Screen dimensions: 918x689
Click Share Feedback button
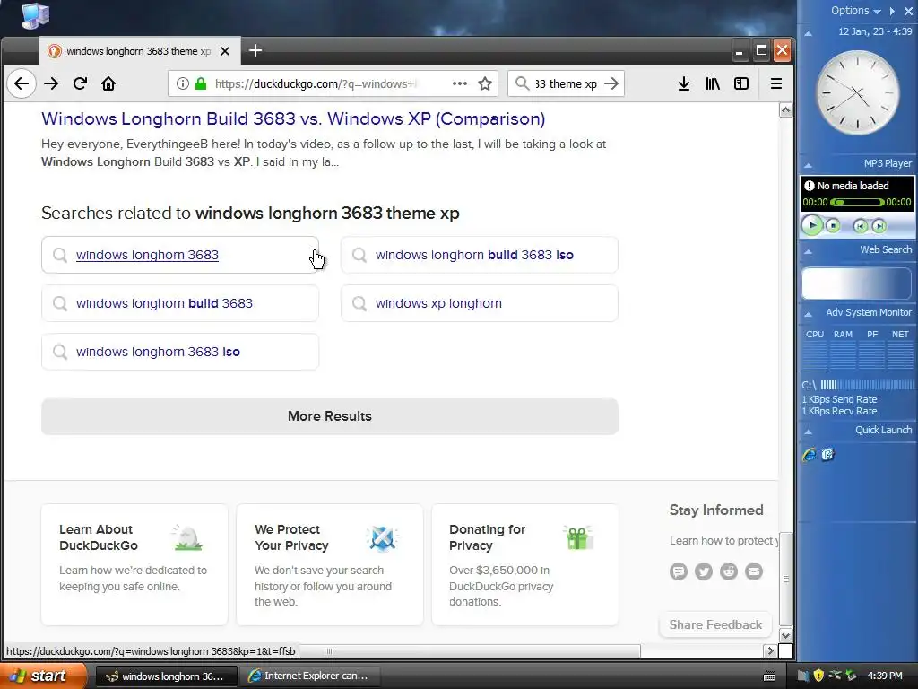click(715, 624)
